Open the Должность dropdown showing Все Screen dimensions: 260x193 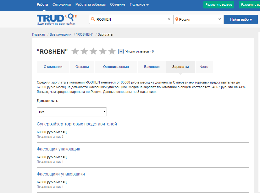pos(72,112)
